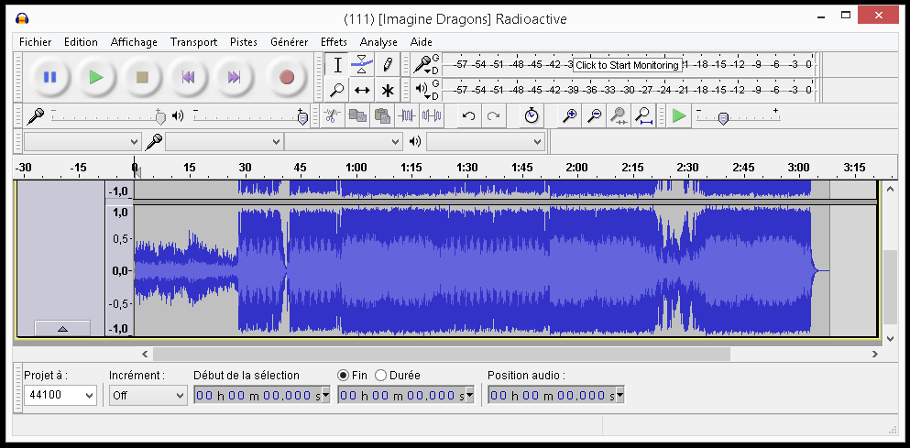
Task: Click the Copy icon
Action: [356, 116]
